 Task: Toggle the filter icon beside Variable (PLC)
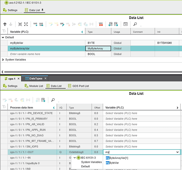point(4,31)
